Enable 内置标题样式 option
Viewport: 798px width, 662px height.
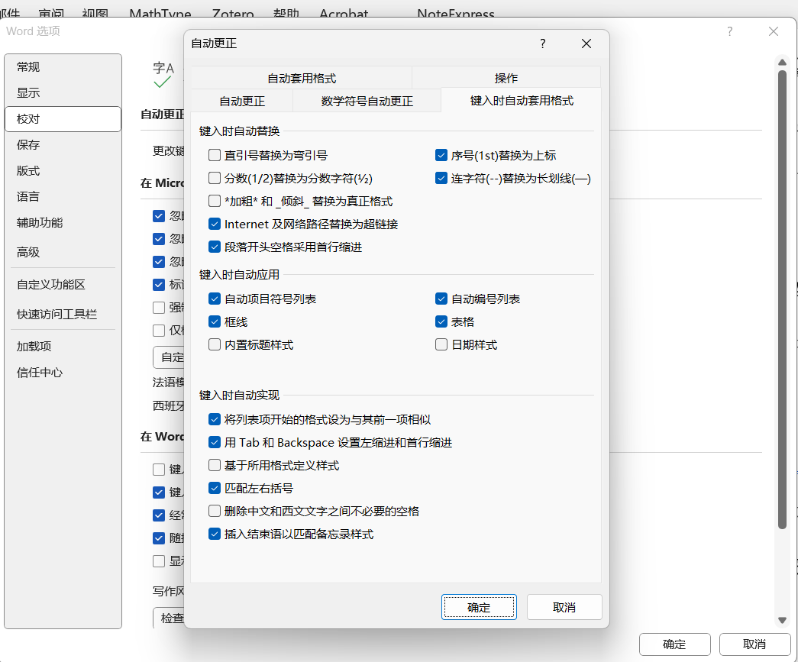point(215,344)
